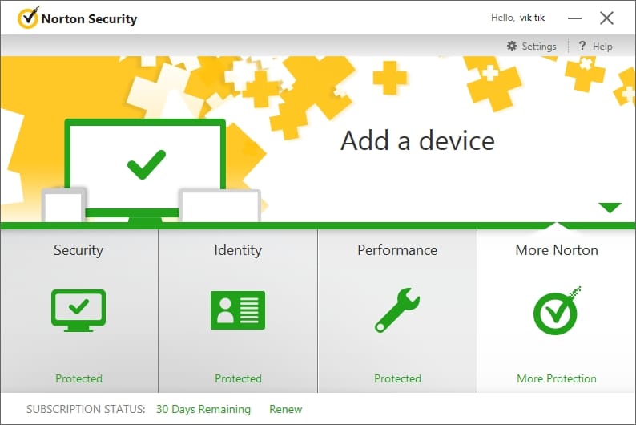Open the Performance tab label
Image resolution: width=636 pixels, height=425 pixels.
pyautogui.click(x=397, y=250)
